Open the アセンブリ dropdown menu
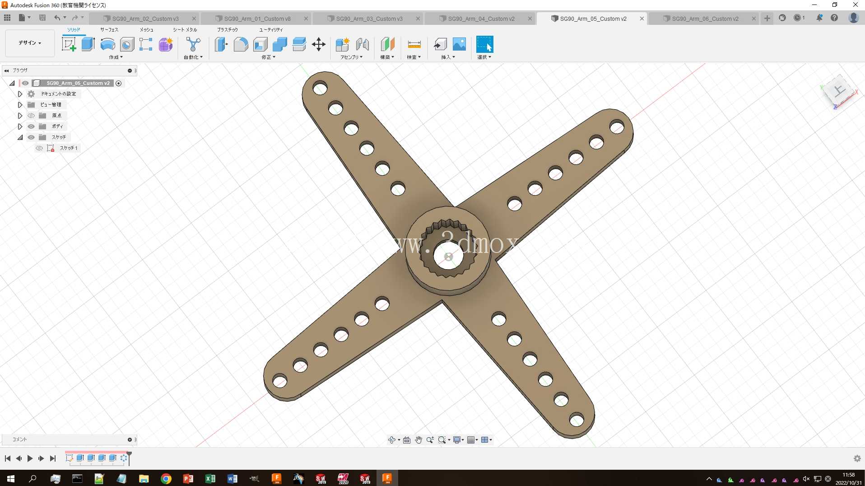 point(352,57)
